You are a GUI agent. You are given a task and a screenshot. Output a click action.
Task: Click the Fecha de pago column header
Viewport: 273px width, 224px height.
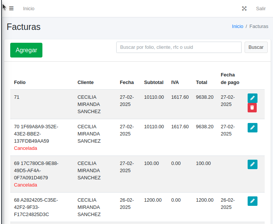point(230,79)
